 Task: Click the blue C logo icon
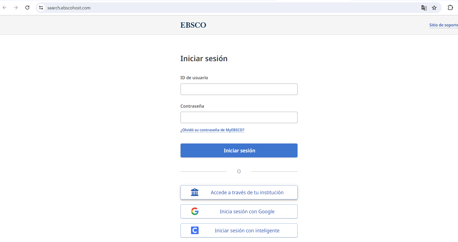click(195, 230)
